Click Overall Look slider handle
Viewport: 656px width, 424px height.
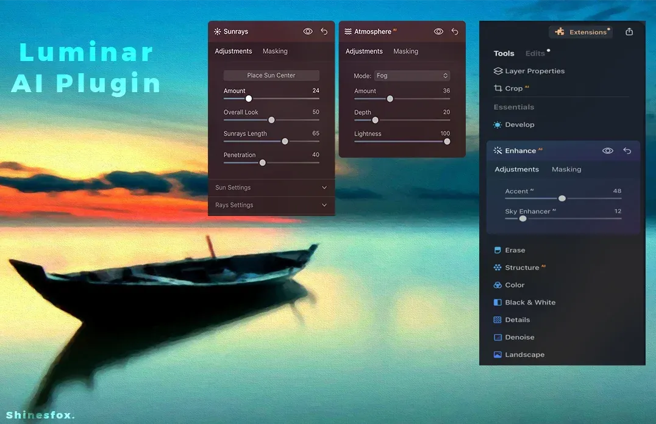(x=271, y=120)
